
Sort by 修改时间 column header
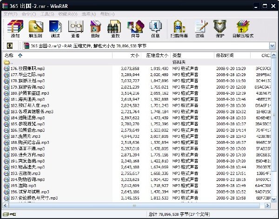232,56
